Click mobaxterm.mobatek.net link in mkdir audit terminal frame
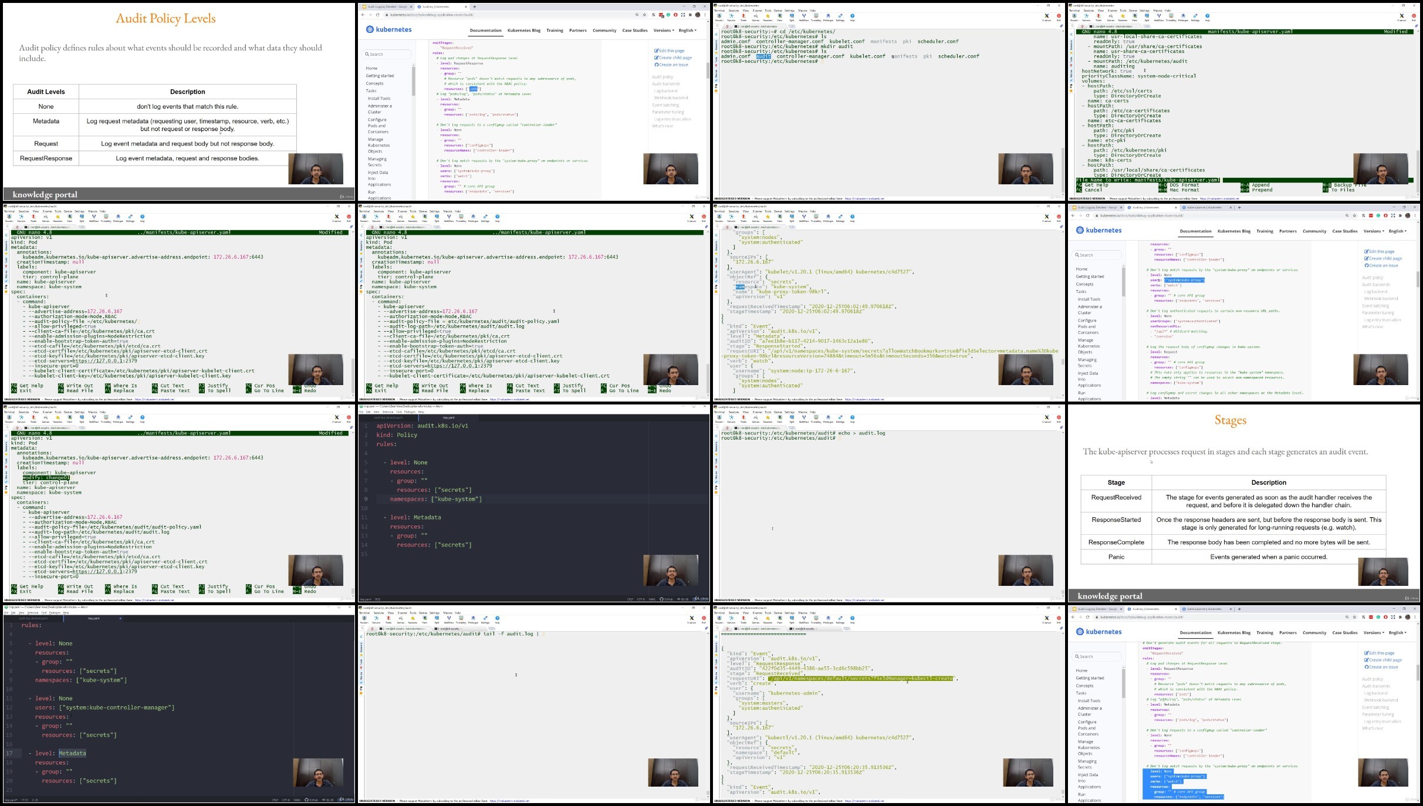Screen dimensions: 1423x806 tap(863, 198)
